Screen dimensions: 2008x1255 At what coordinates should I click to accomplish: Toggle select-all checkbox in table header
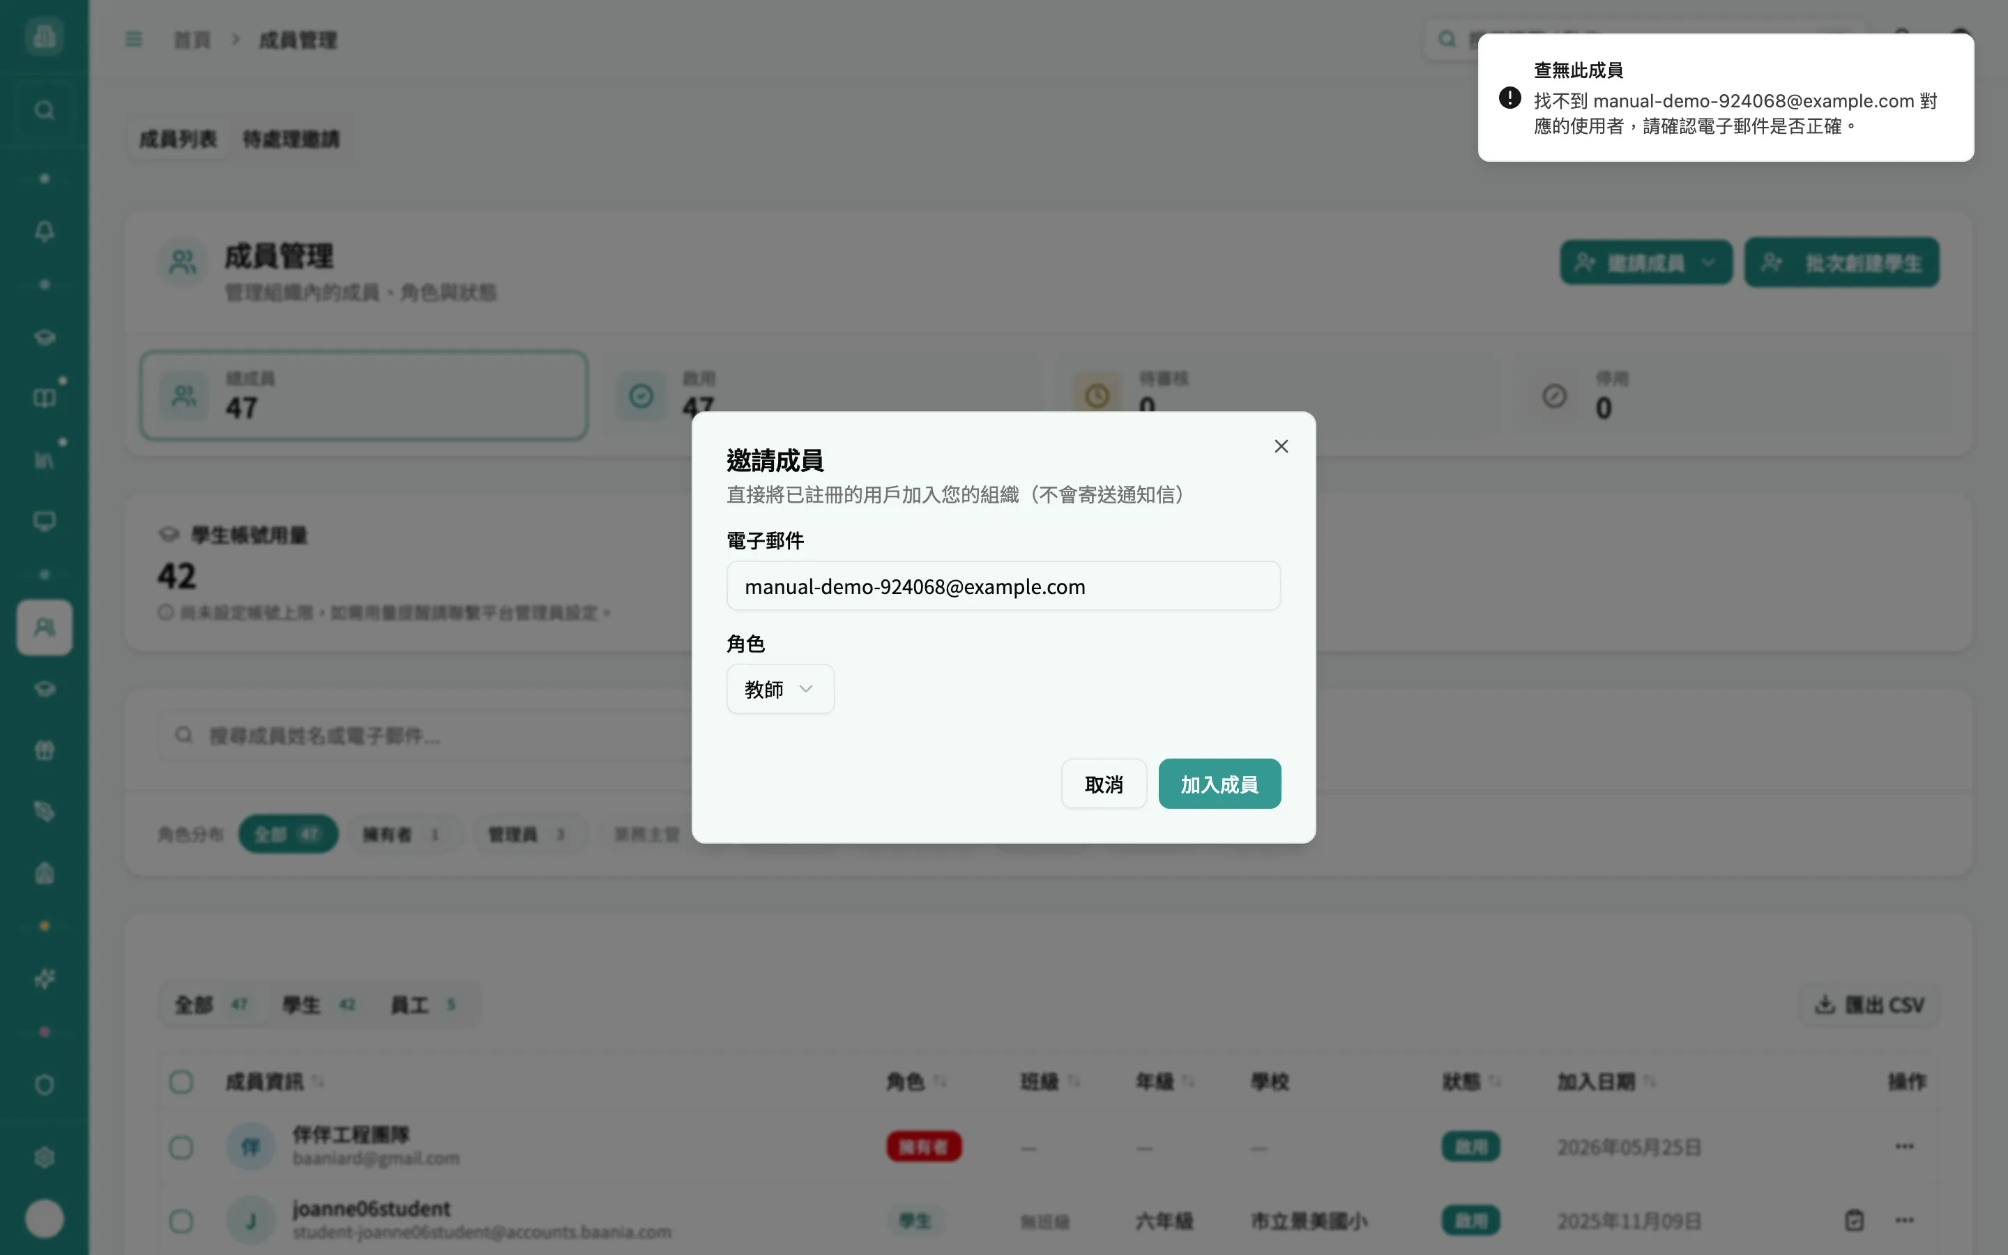point(181,1081)
